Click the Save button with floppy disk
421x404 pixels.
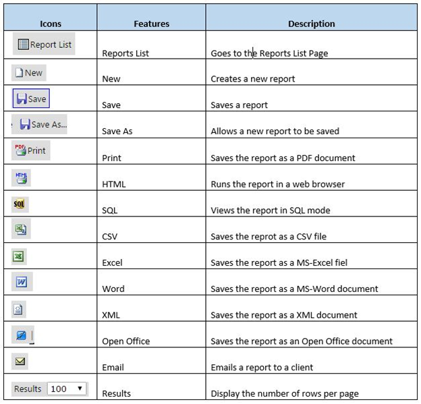(x=31, y=98)
